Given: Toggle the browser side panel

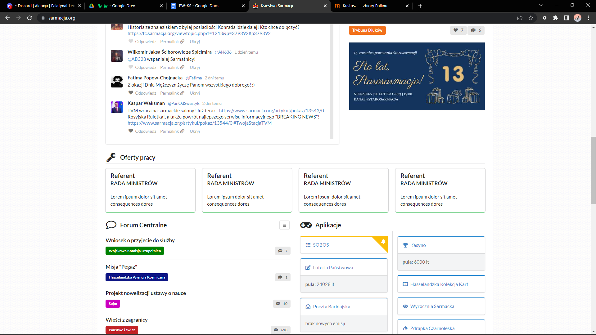Looking at the screenshot, I should coord(566,18).
